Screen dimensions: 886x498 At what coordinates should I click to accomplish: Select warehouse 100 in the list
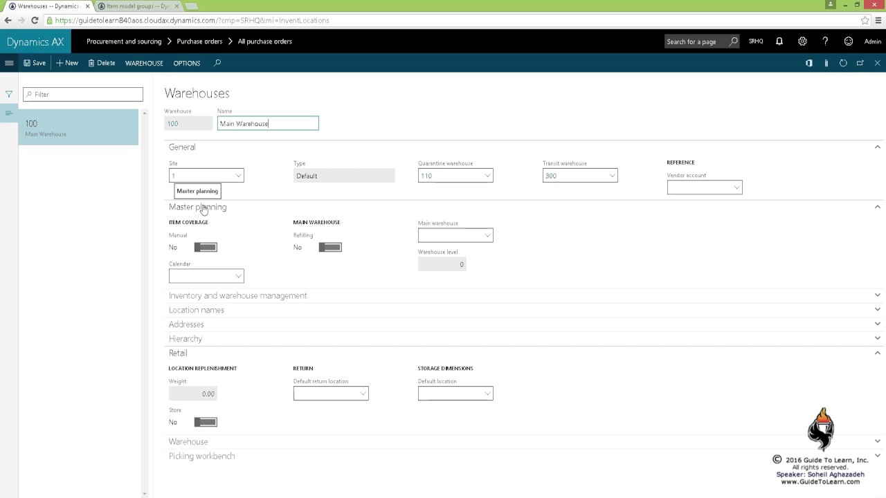tap(78, 127)
